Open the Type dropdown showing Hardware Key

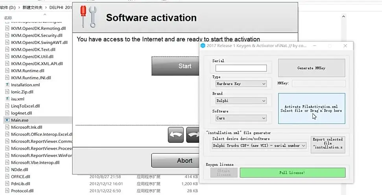tap(241, 84)
